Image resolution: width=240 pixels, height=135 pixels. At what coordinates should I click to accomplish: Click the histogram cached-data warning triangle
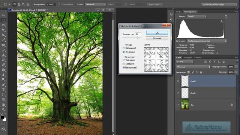coord(222,21)
